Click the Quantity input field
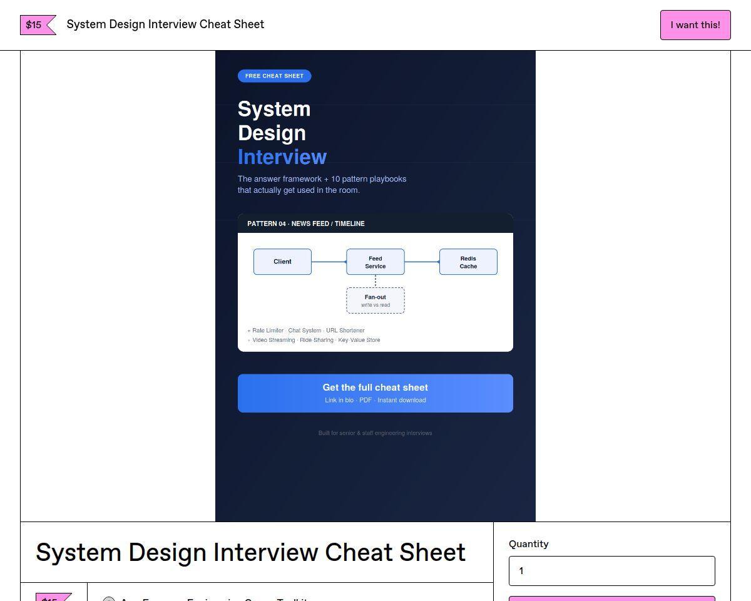Screen dimensions: 751x601 (611, 571)
